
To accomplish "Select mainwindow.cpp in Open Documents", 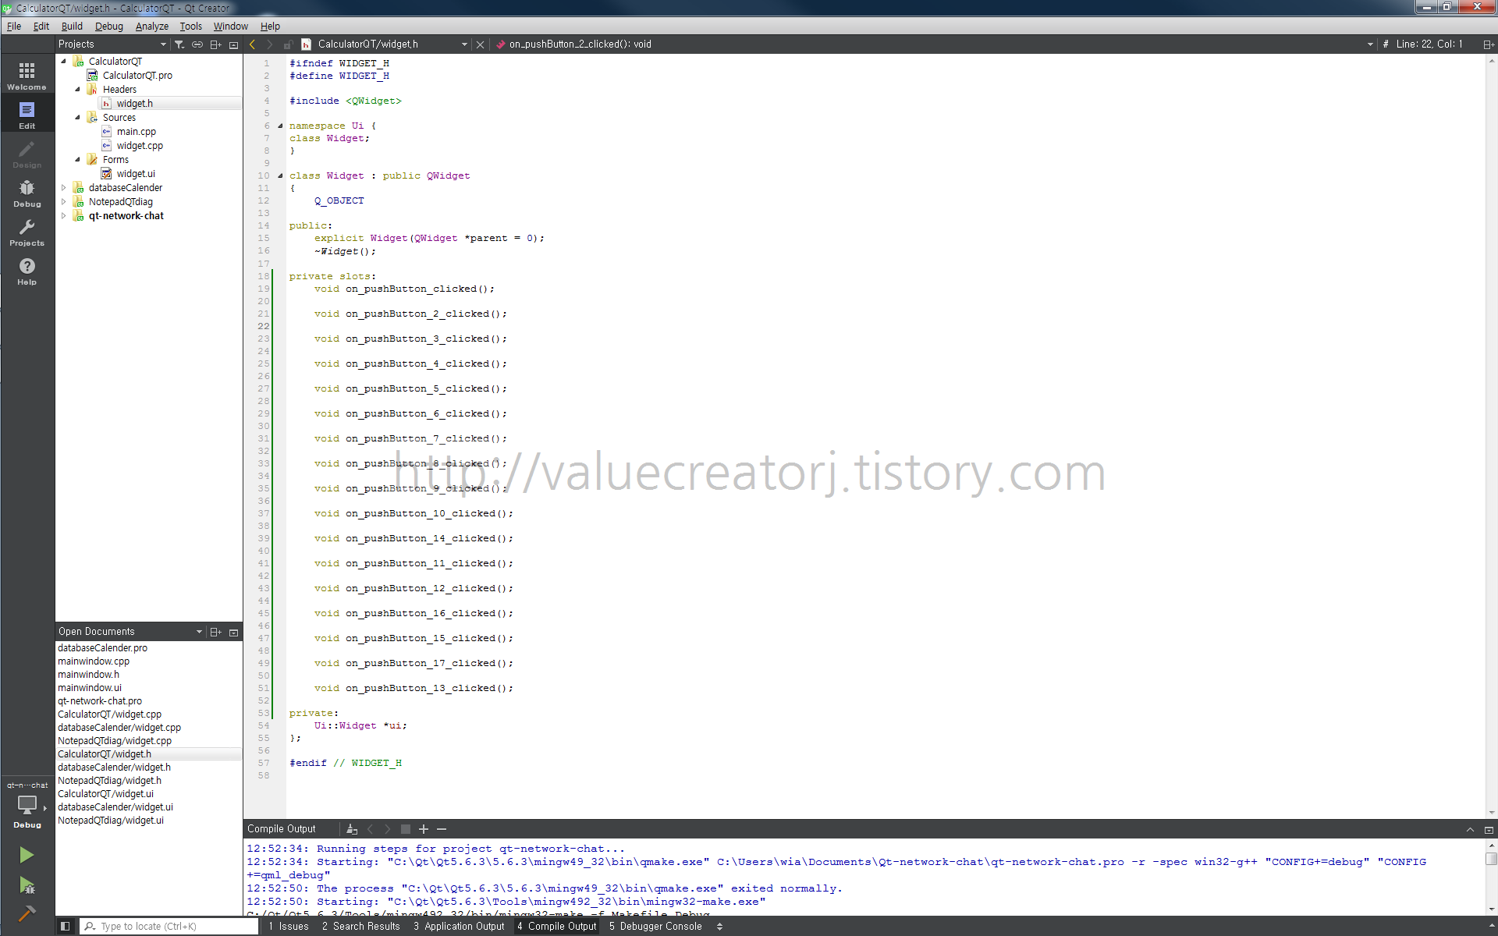I will 94,661.
